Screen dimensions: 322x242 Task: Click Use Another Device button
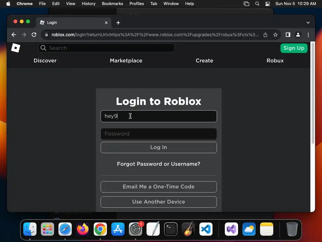(x=159, y=202)
